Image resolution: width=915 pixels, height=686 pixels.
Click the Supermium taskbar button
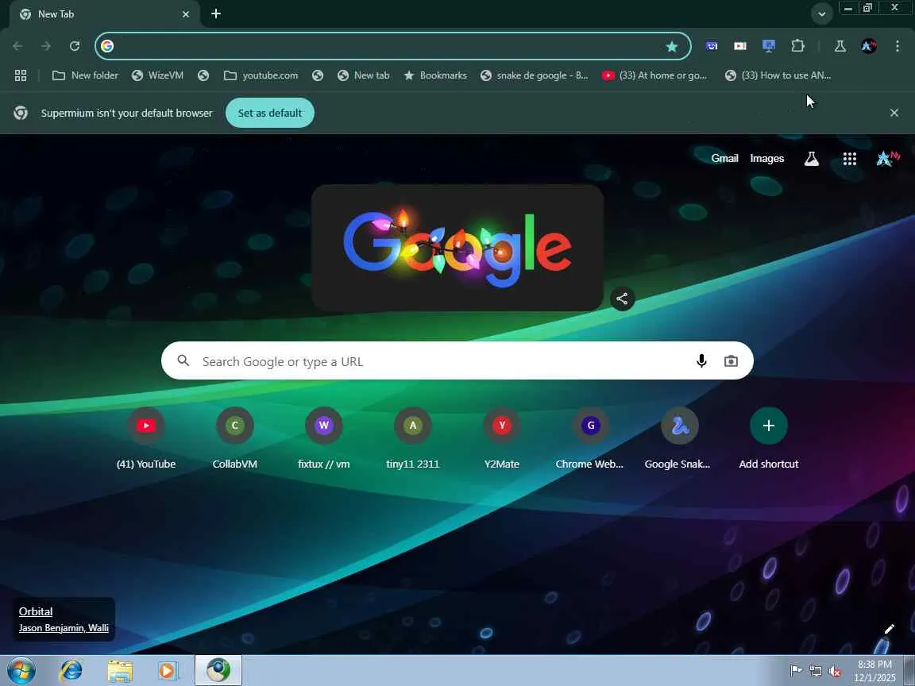218,670
